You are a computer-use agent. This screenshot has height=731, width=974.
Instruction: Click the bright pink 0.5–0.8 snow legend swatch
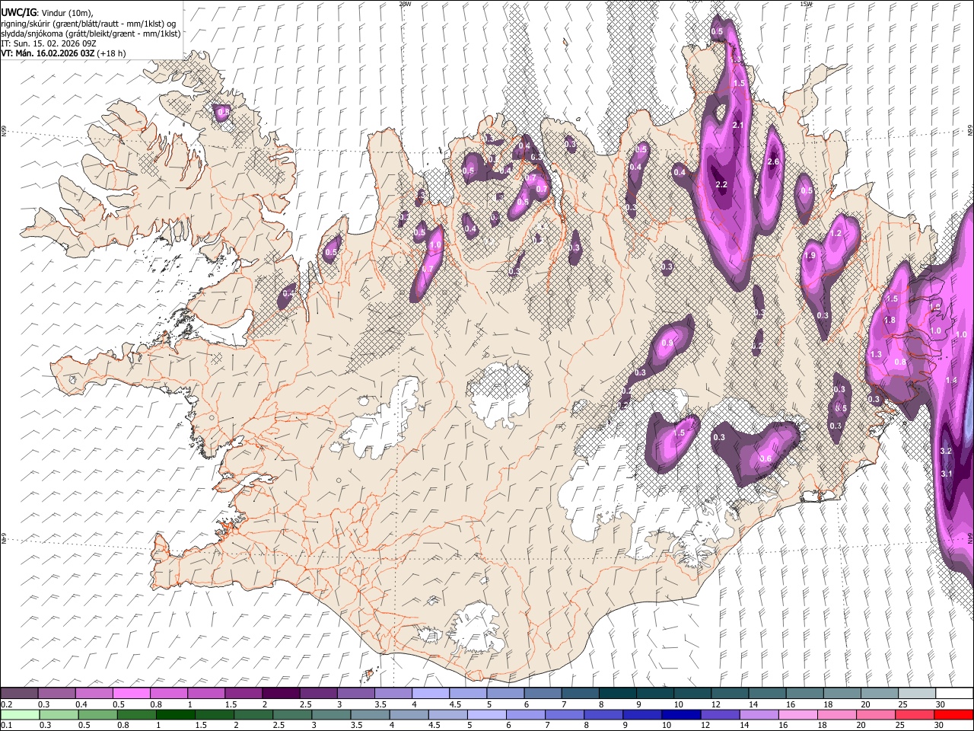pos(131,694)
